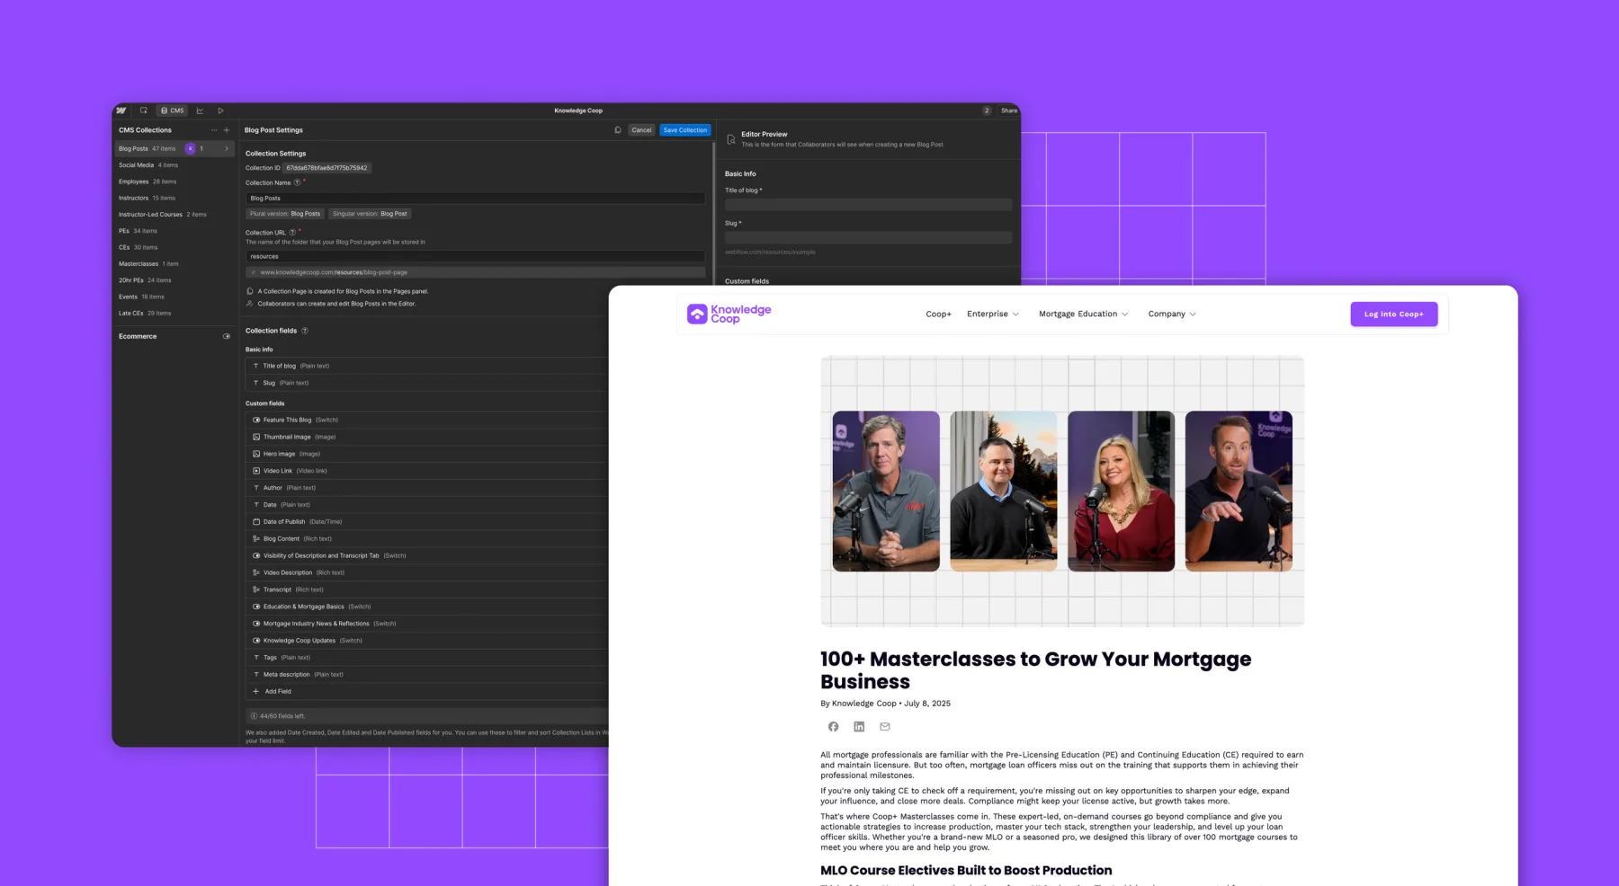The image size is (1619, 886).
Task: Open the CMS Collections more options icon
Action: 214,130
